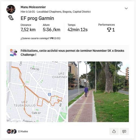
Task: Click the 42min 12s time value
Action: 78,30
